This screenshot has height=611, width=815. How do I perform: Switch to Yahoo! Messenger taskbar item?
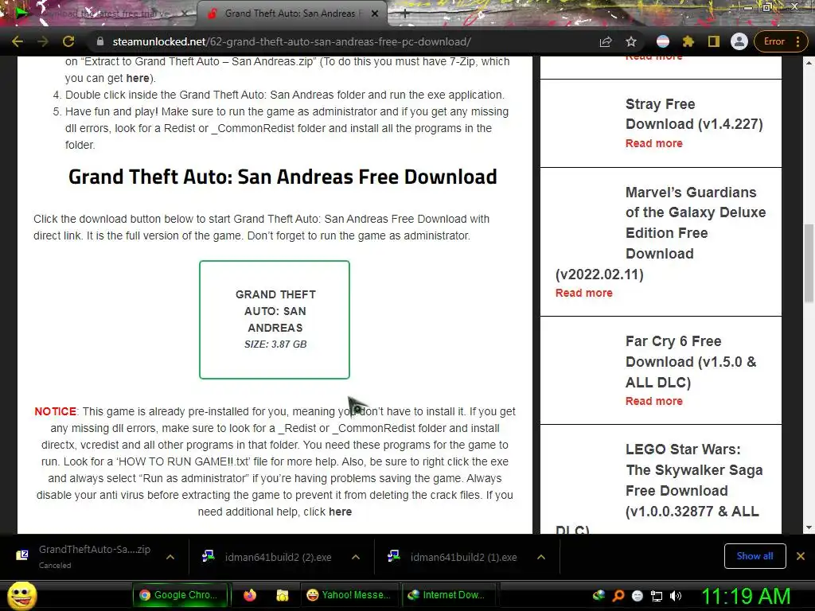tap(349, 595)
